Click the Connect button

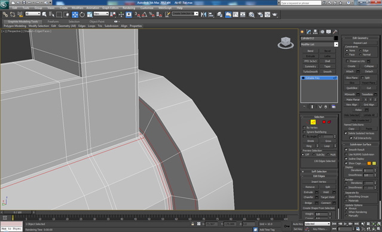click(x=326, y=203)
